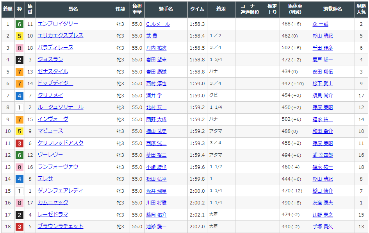Open jockey profile C.ルメール
369x233 pixels.
(x=158, y=24)
